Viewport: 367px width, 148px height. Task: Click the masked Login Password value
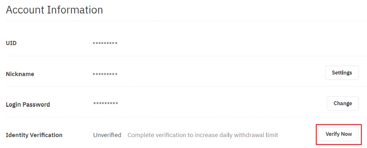(106, 104)
